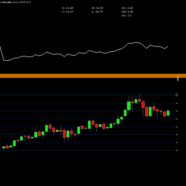Click the peak of the white line chart

[136, 42]
